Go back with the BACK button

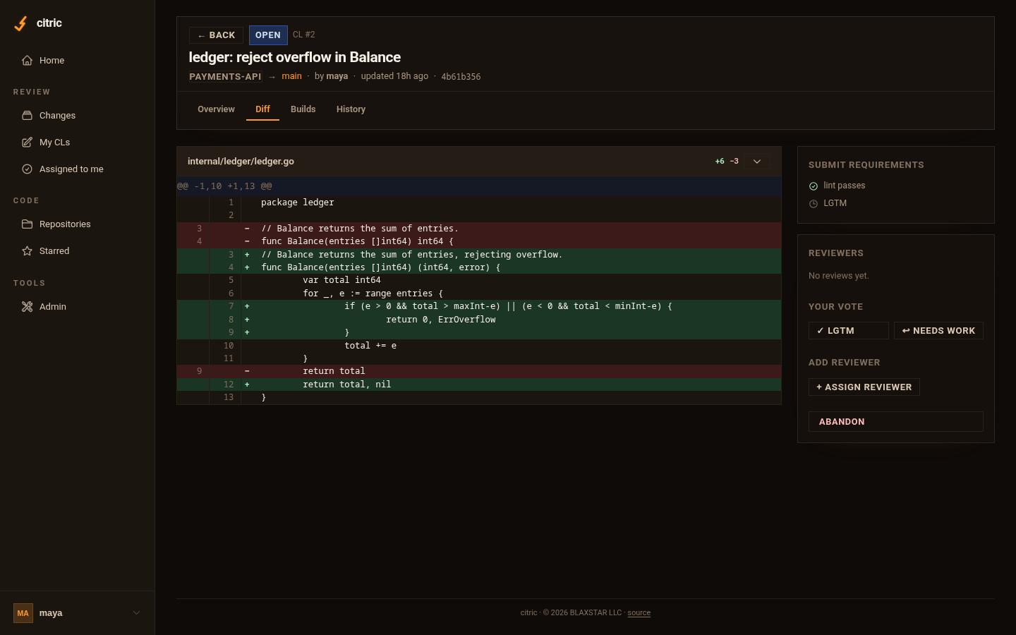216,35
